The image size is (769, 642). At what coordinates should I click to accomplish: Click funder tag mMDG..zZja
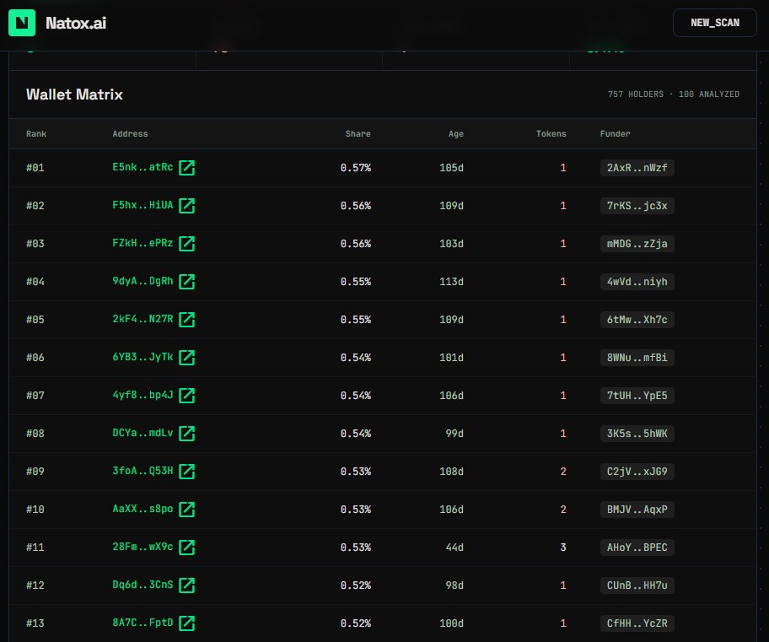click(637, 244)
